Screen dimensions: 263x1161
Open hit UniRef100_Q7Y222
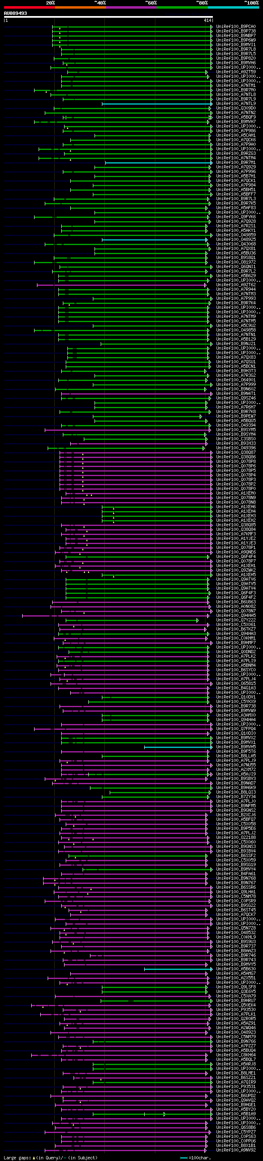(235, 620)
